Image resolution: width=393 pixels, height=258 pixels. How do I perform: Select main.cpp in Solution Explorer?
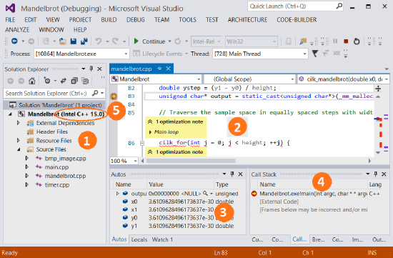[x=56, y=167]
